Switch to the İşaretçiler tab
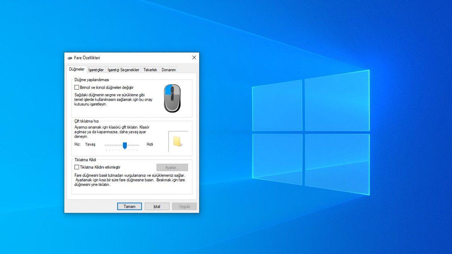The width and height of the screenshot is (452, 254). coord(96,70)
